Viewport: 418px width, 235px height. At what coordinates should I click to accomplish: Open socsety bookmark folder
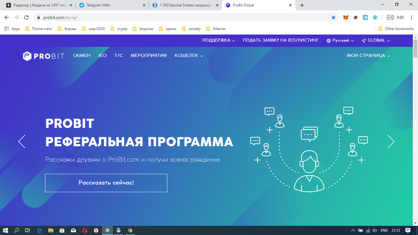coord(191,29)
